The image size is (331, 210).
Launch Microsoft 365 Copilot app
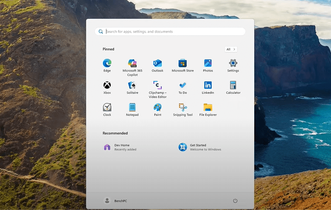tap(132, 63)
